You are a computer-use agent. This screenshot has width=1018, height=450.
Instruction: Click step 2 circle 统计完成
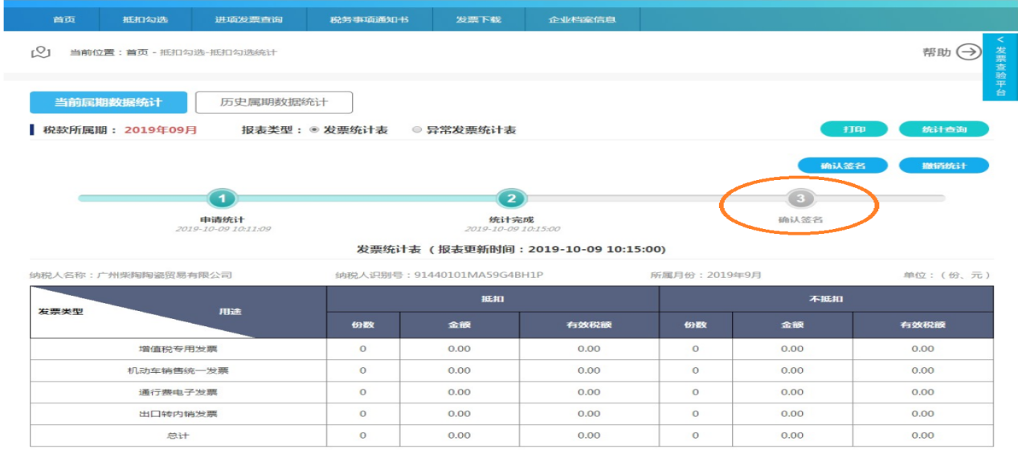click(511, 198)
